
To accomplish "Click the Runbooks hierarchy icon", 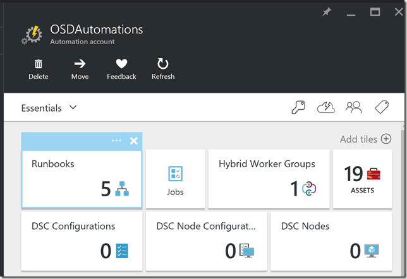I will (122, 189).
